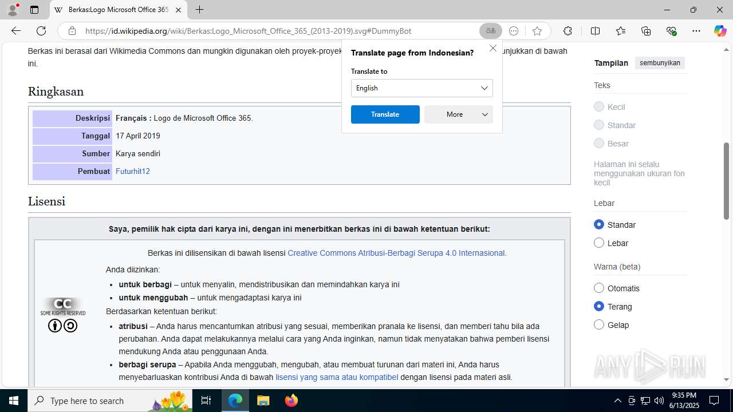This screenshot has width=733, height=412.
Task: Open the notification center icon
Action: [714, 401]
